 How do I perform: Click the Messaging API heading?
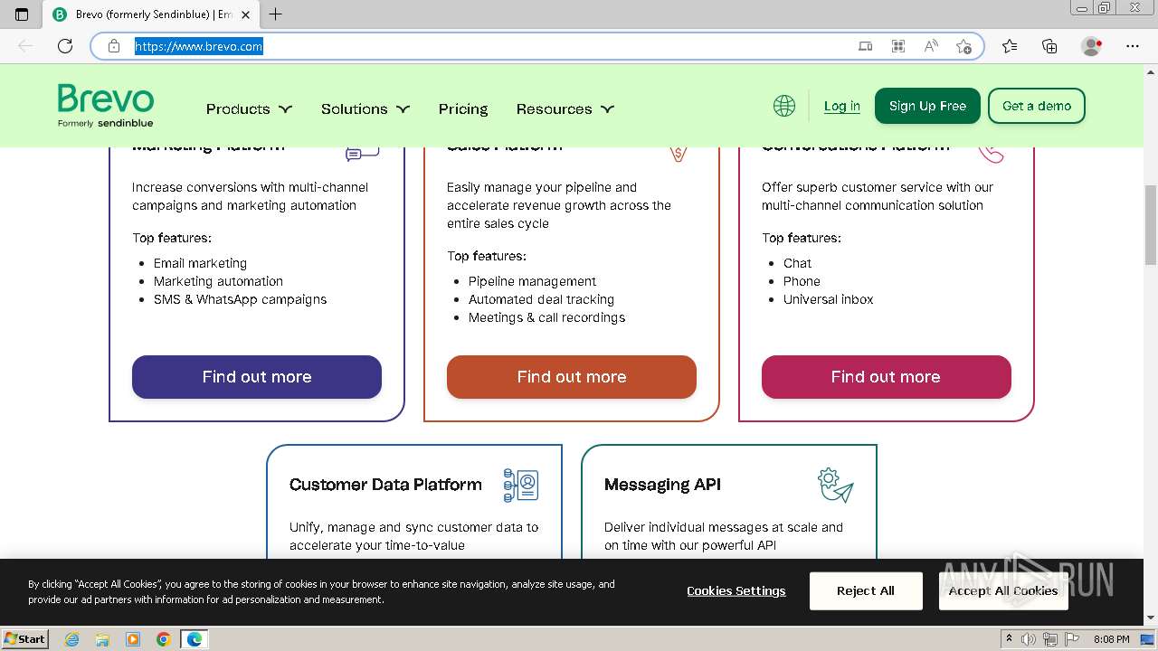(662, 485)
